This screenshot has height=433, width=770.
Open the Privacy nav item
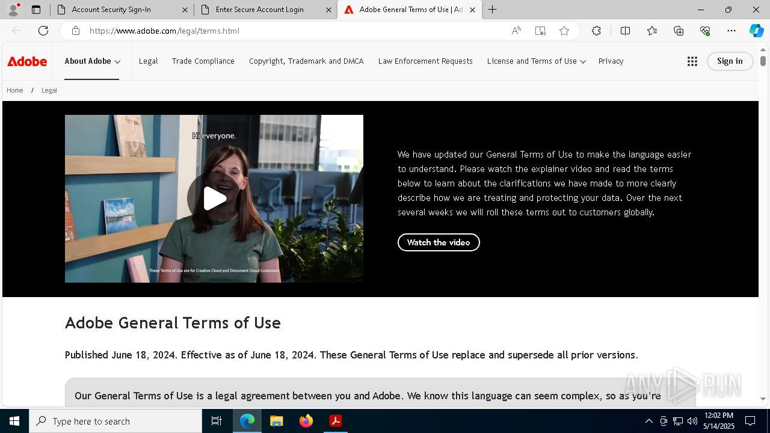[x=611, y=61]
